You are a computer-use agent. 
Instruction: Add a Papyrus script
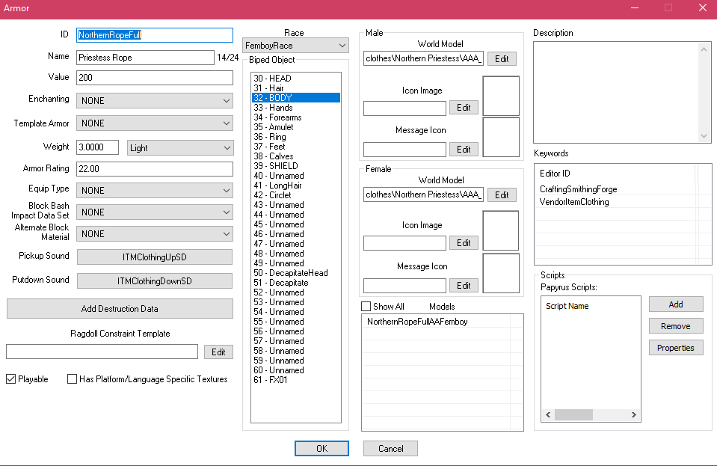[676, 304]
